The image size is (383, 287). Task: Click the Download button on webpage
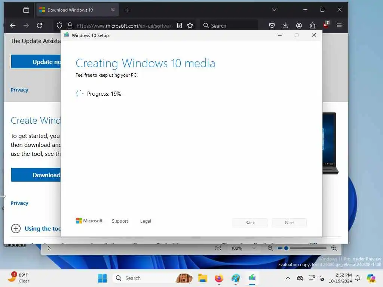tap(36, 175)
